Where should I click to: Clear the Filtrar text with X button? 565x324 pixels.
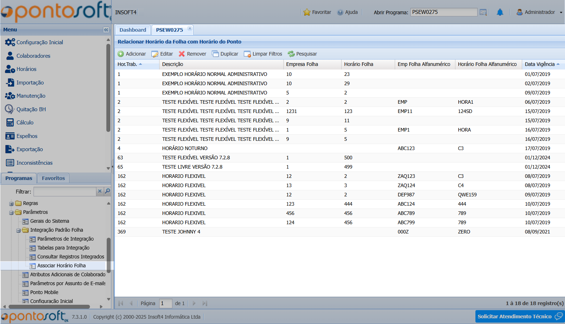(x=100, y=191)
